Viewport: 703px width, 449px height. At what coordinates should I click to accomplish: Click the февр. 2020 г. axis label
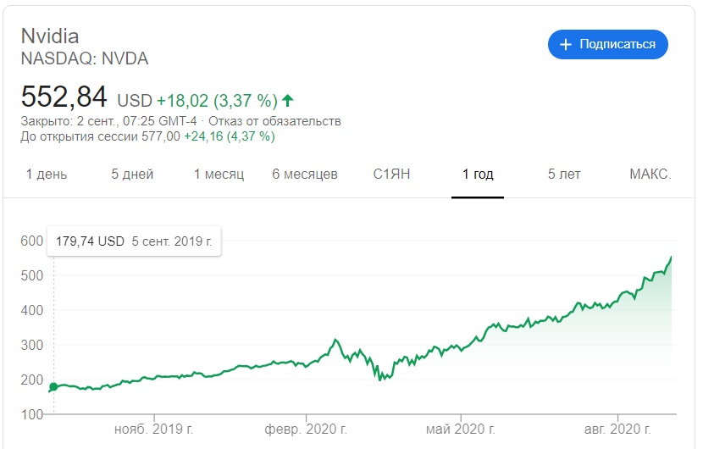(306, 430)
